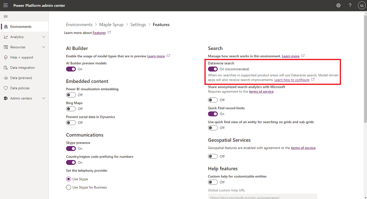The height and width of the screenshot is (199, 367).
Task: Click external link icon after Learn how to configure
Action: [313, 80]
